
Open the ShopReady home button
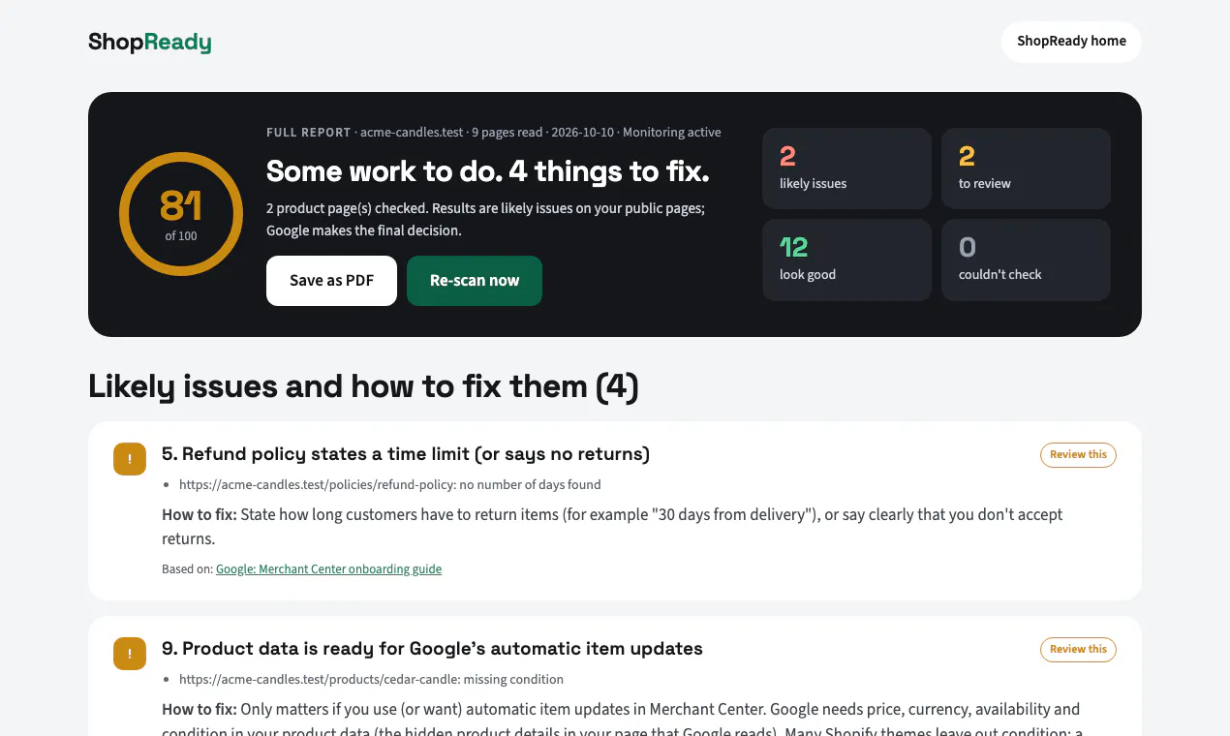1071,42
